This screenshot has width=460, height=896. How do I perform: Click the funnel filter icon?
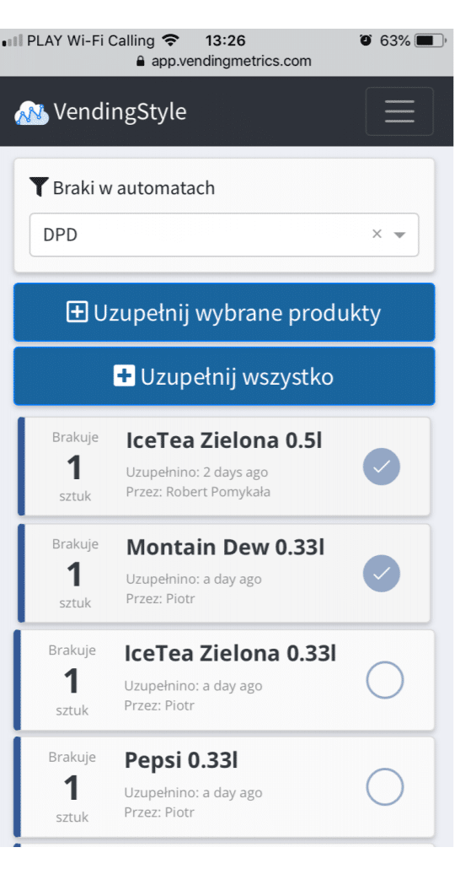tap(38, 186)
